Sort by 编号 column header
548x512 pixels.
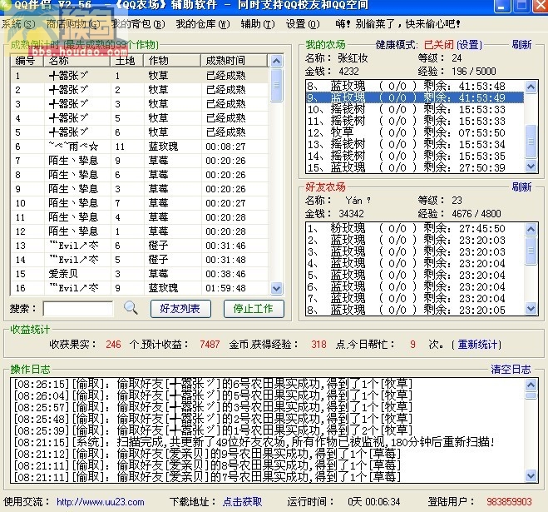(x=27, y=61)
